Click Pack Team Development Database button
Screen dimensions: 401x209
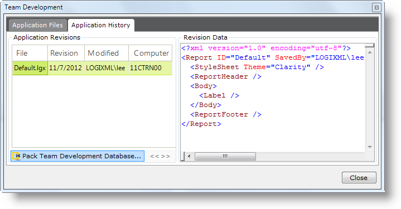[x=78, y=156]
